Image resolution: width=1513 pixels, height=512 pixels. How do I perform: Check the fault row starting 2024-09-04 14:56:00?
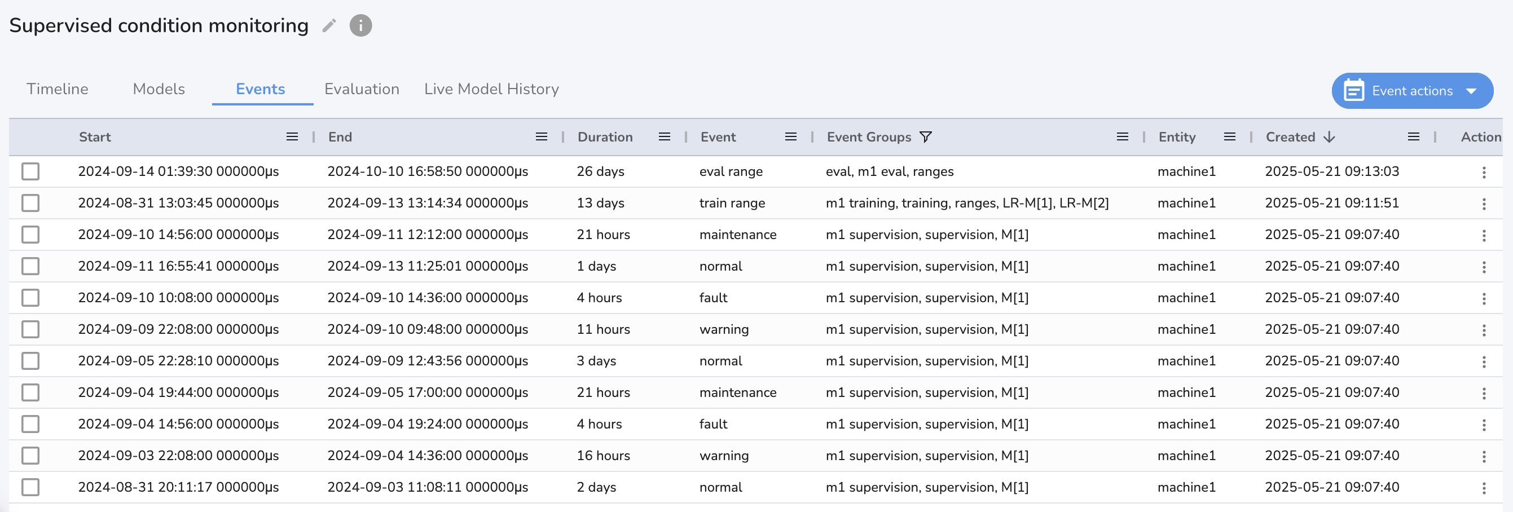pos(30,424)
